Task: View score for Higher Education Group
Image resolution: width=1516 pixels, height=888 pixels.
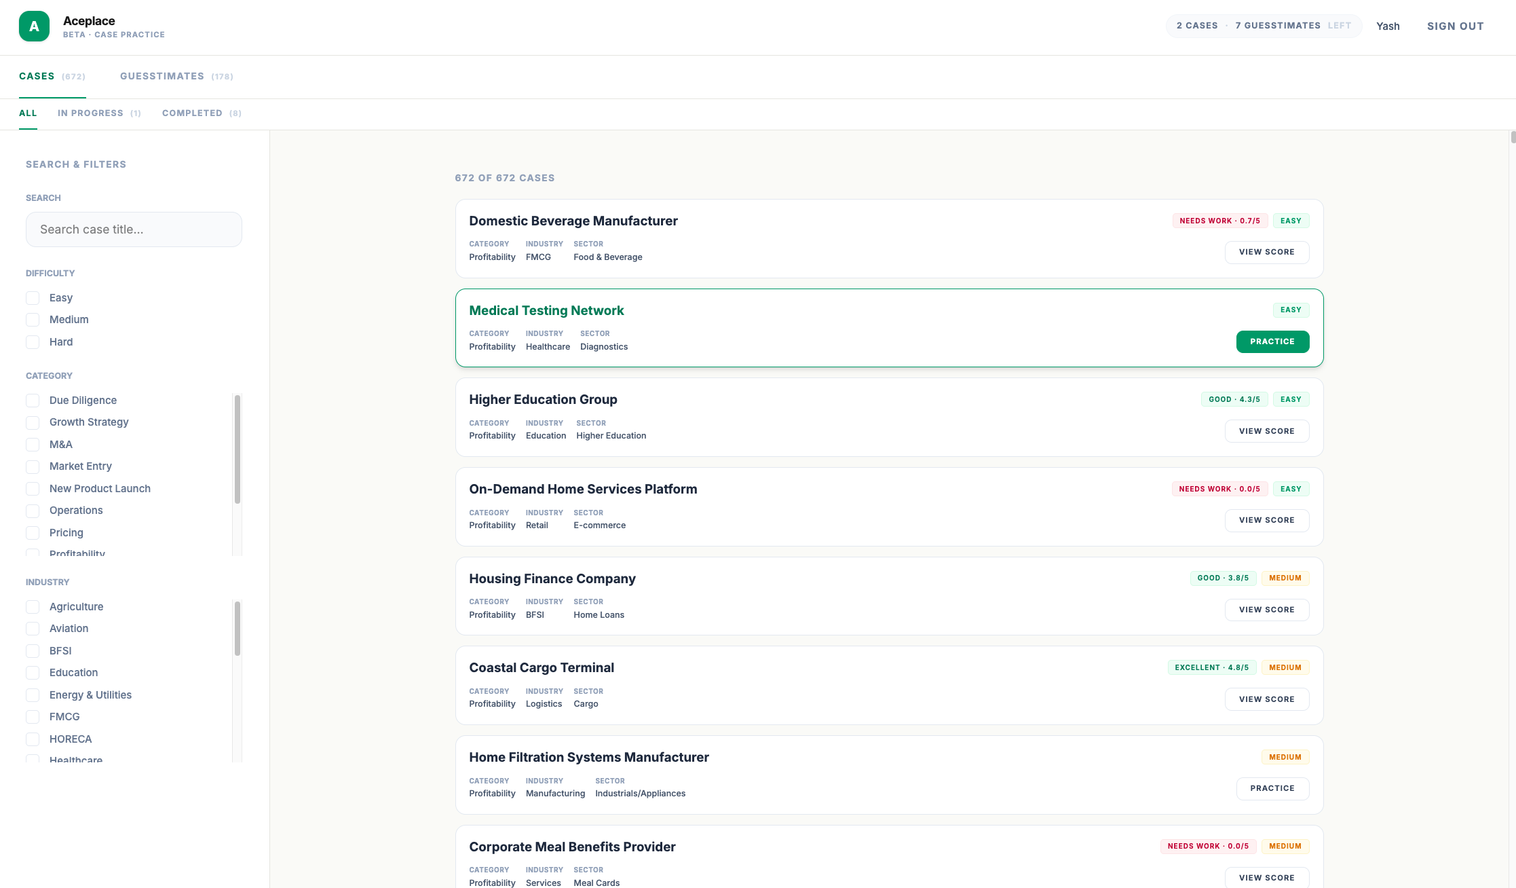Action: (1266, 431)
